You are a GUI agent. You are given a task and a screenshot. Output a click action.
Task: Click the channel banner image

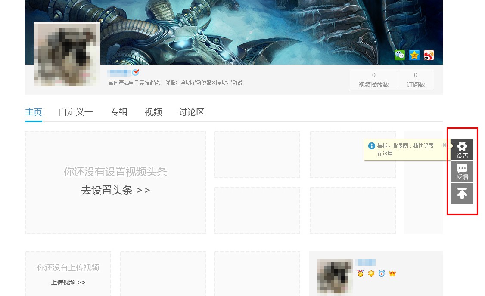[x=234, y=32]
